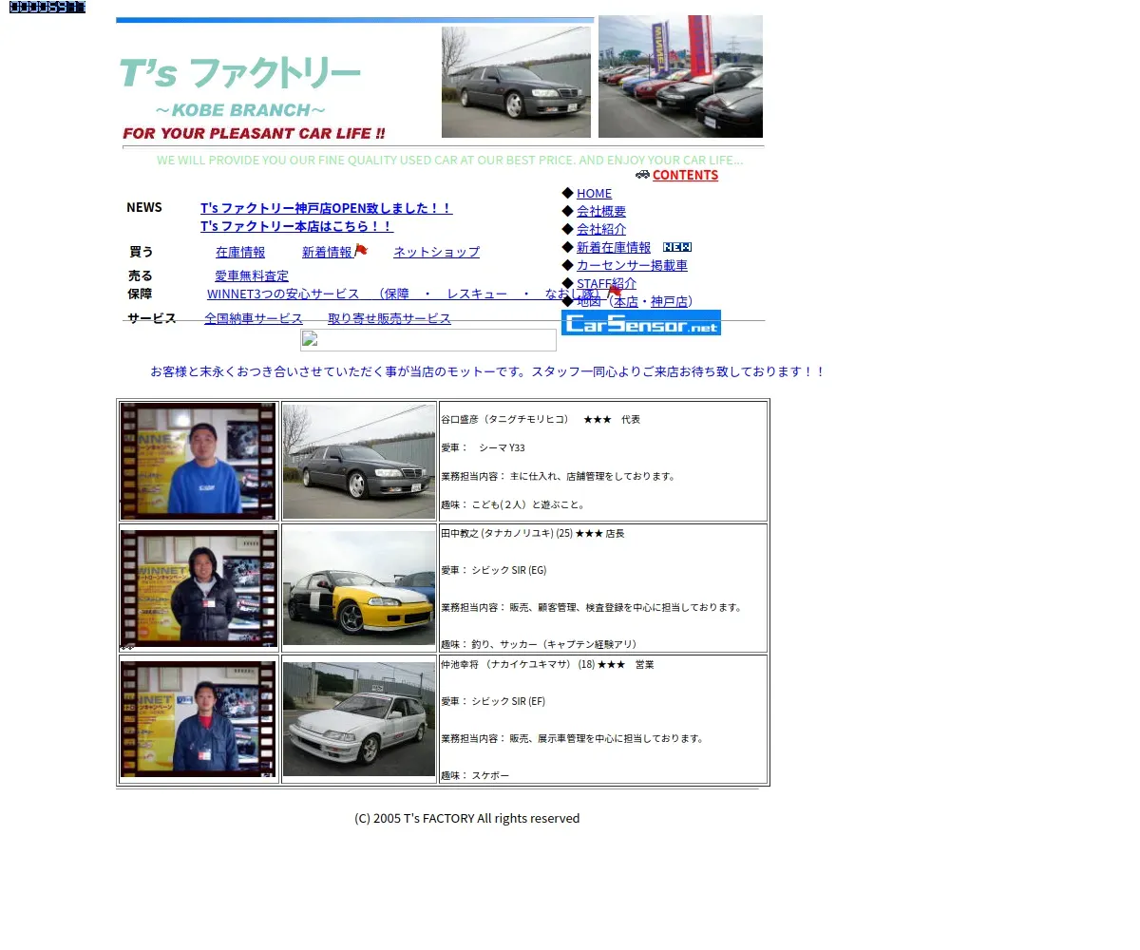
Task: Click the (C) 2005 T's FACTORY copyright text
Action: pos(466,818)
